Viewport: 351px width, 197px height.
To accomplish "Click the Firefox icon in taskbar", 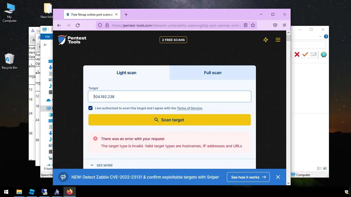I will click(x=69, y=192).
